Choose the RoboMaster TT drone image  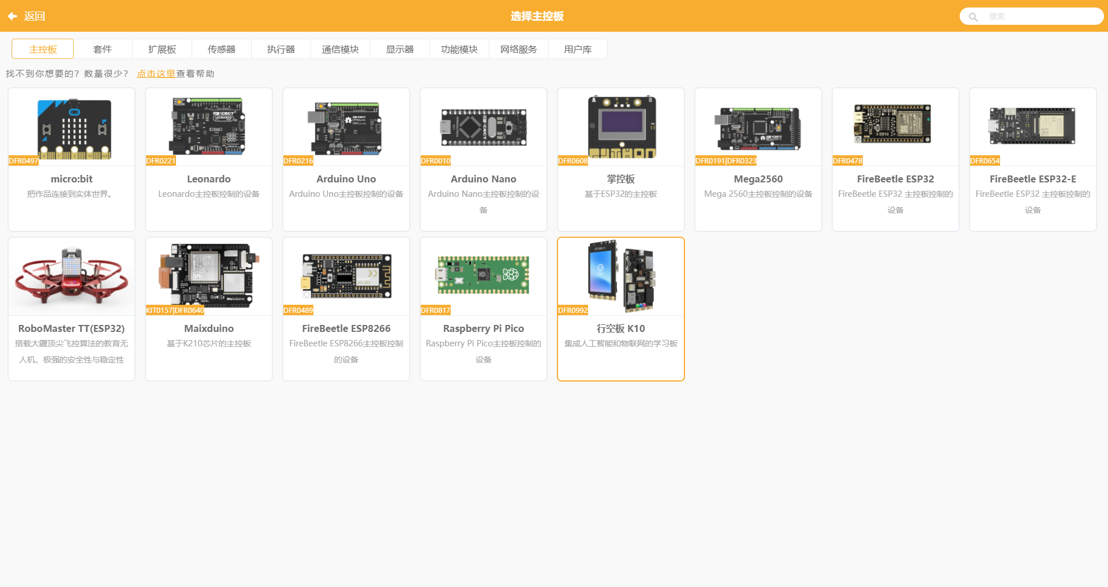72,276
